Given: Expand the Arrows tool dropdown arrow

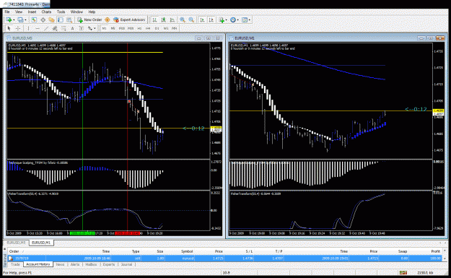Looking at the screenshot, I should pos(95,28).
